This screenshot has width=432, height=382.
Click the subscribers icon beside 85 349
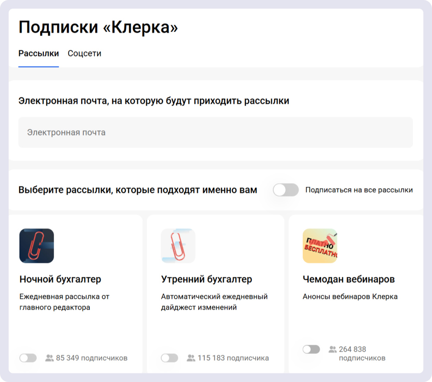pyautogui.click(x=49, y=357)
